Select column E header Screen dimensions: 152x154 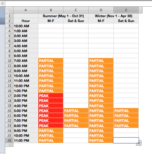(x=126, y=10)
